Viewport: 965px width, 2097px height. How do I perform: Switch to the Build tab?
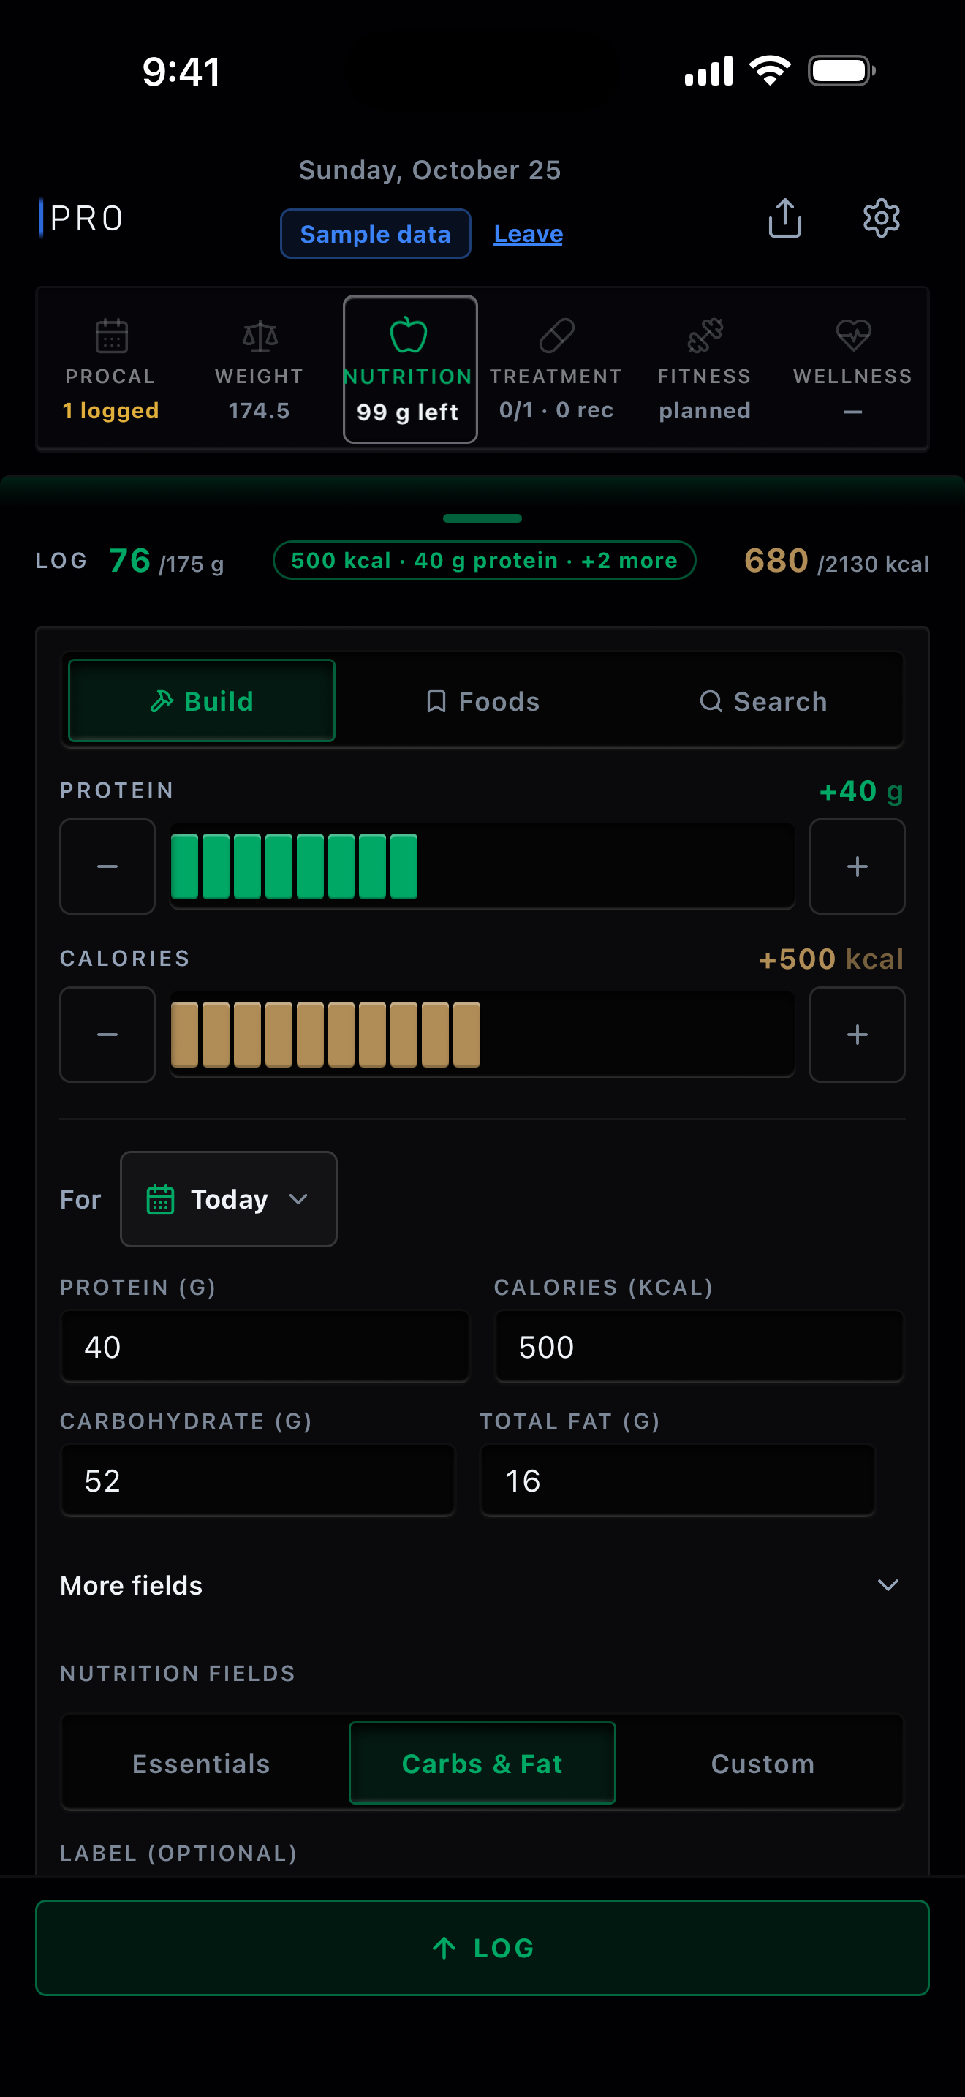(202, 701)
